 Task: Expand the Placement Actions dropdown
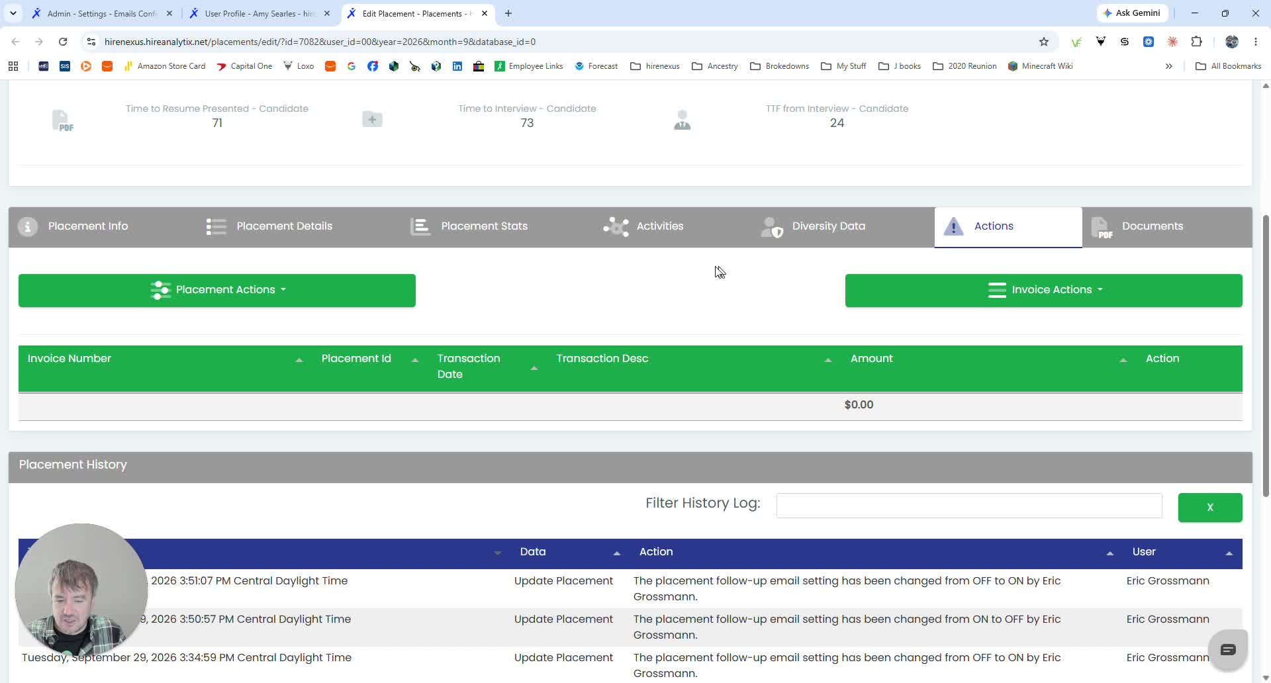pyautogui.click(x=217, y=290)
